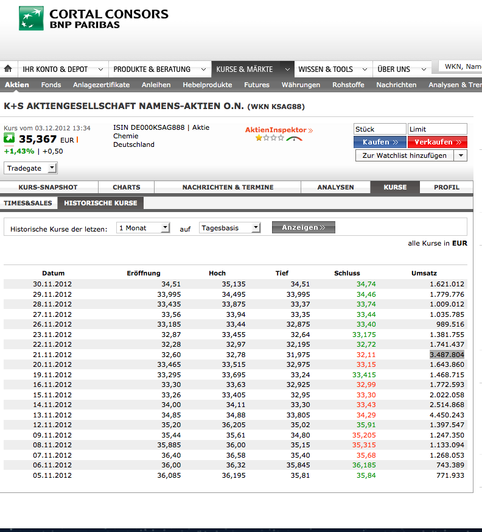
Task: Select the Fonds submenu item
Action: pos(51,85)
